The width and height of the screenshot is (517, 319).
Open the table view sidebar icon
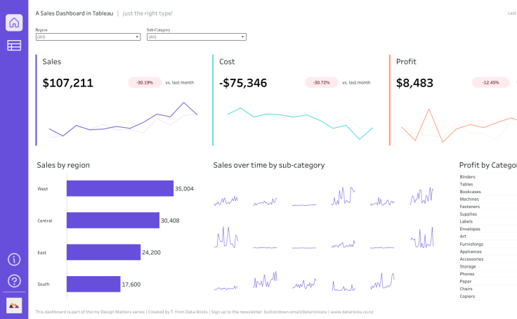tap(14, 46)
